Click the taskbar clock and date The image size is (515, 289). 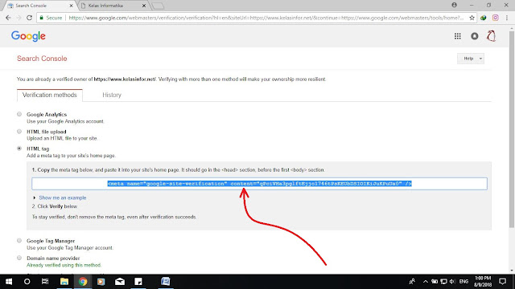point(483,282)
